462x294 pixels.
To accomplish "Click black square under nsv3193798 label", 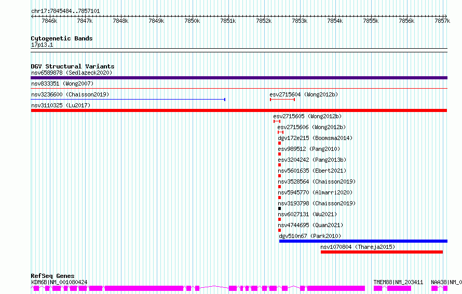I will pyautogui.click(x=280, y=208).
